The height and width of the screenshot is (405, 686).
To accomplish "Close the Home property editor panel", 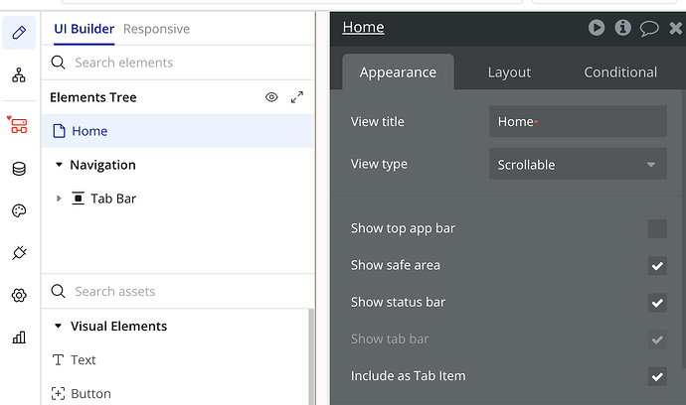I will coord(675,29).
